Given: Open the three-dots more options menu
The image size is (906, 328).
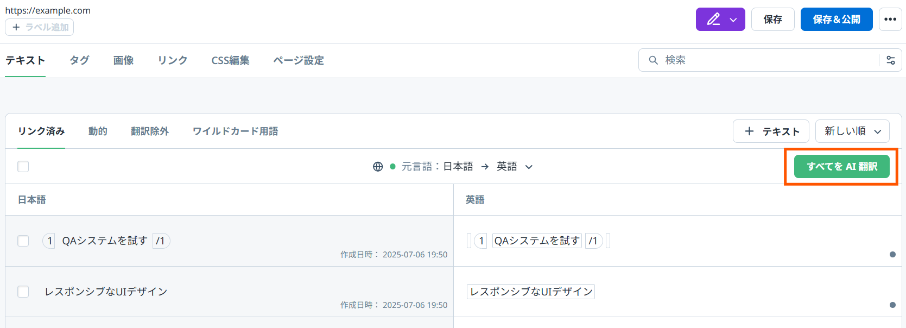Looking at the screenshot, I should [x=890, y=20].
